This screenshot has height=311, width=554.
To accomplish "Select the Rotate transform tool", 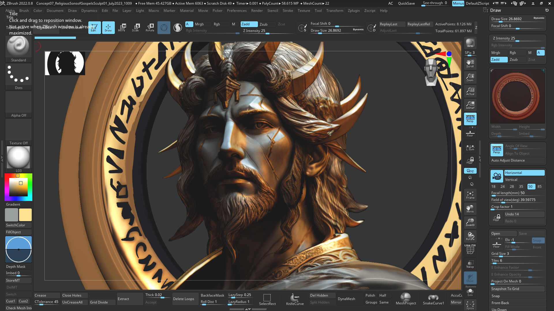I will pos(150,28).
